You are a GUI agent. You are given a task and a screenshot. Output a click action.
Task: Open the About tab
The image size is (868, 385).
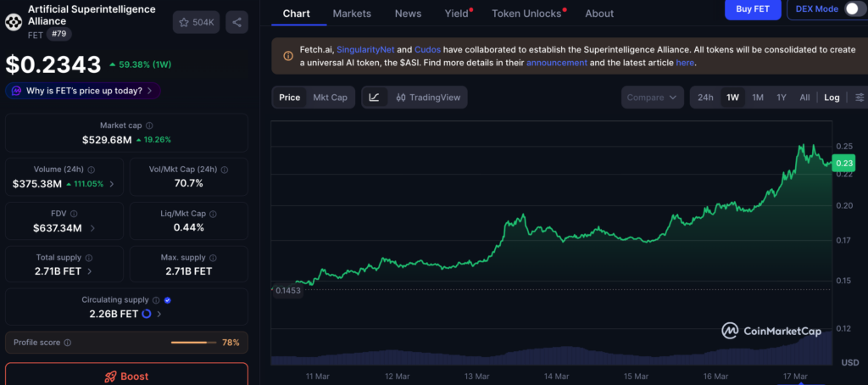pos(599,14)
